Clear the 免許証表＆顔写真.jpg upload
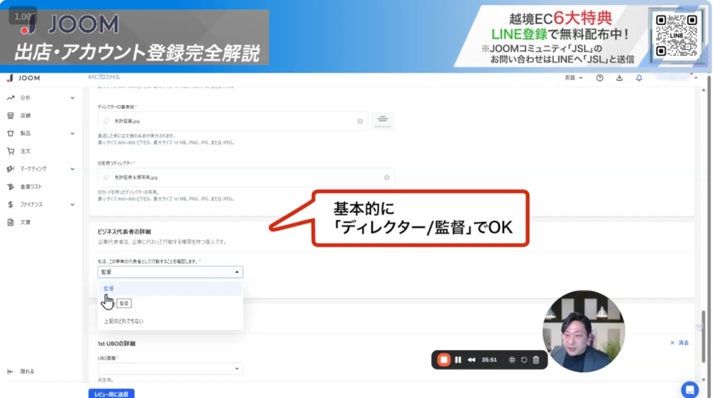The height and width of the screenshot is (398, 713). coord(386,177)
